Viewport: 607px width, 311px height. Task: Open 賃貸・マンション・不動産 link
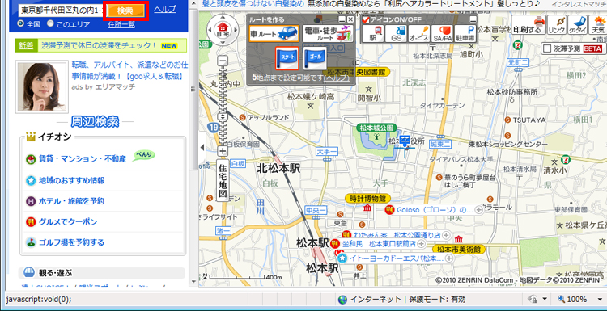point(82,159)
